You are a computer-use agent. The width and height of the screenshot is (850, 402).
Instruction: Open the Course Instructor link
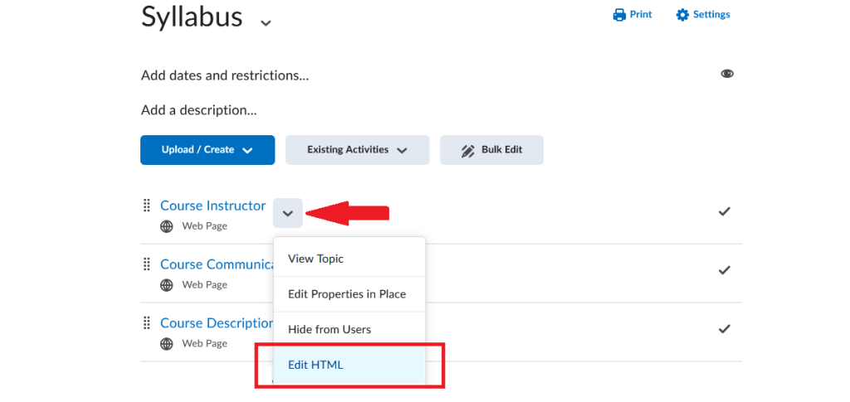point(213,206)
